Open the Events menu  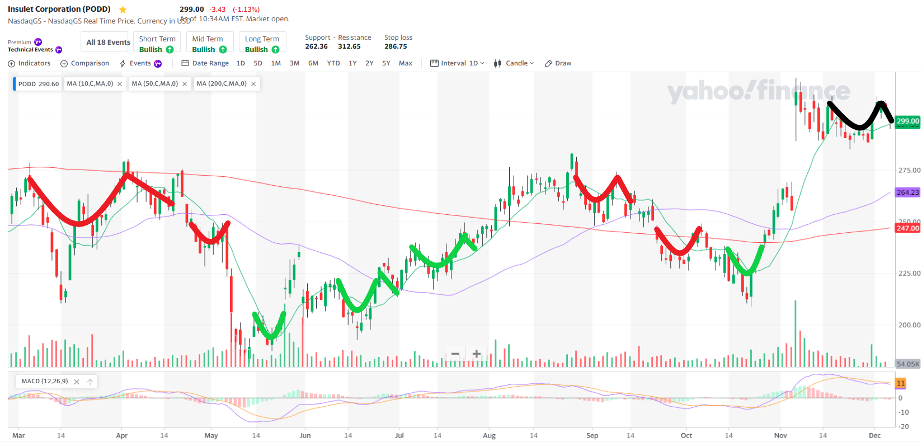pos(140,63)
